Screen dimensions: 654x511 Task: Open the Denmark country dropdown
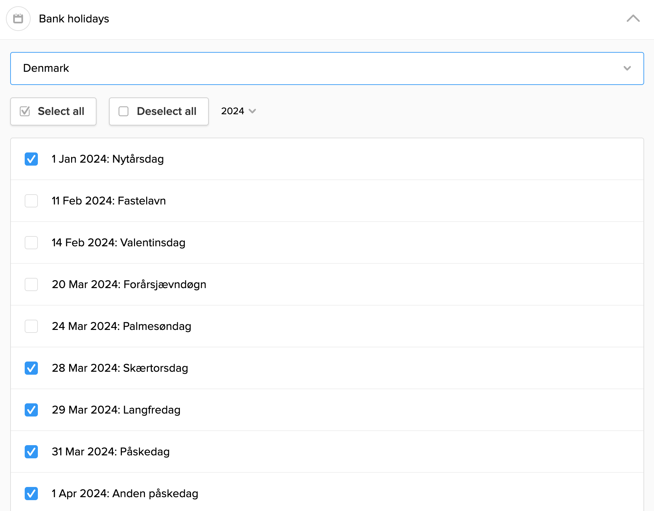[x=327, y=68]
